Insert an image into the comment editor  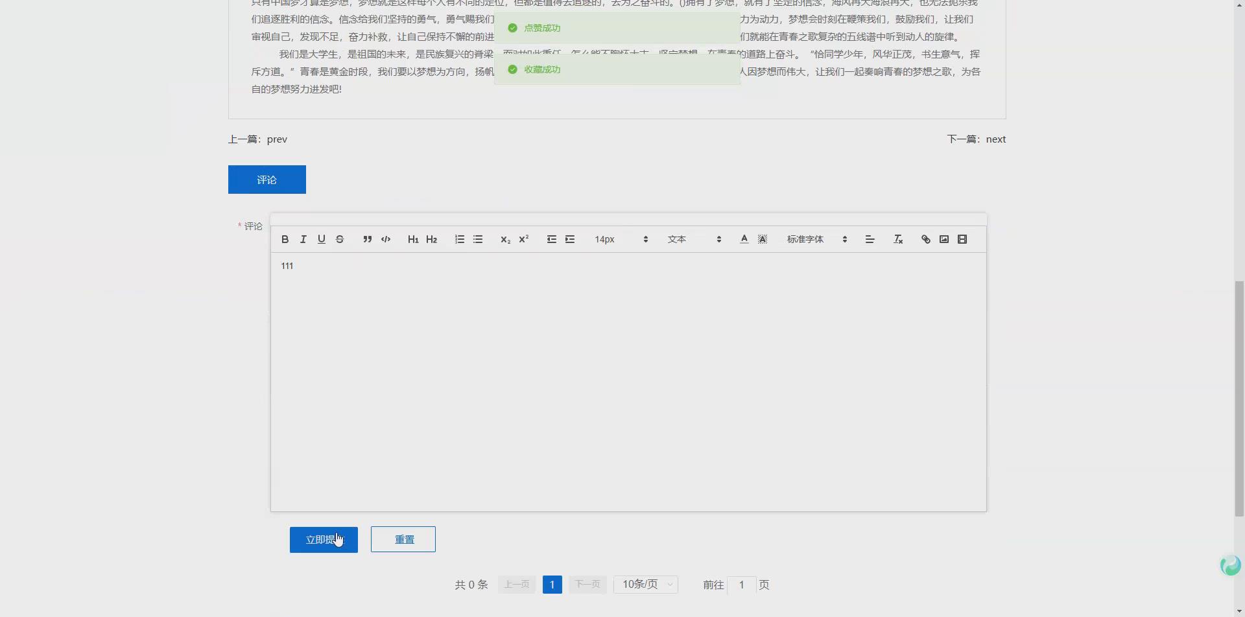coord(944,239)
